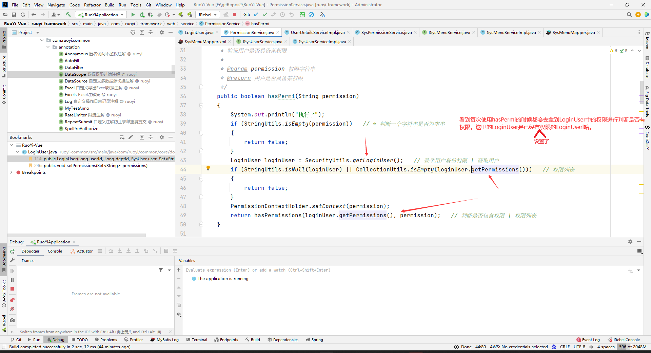Click the red Stop icon in top toolbar

click(x=235, y=15)
